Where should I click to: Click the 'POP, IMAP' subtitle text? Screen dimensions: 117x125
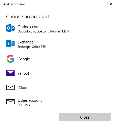[25, 105]
